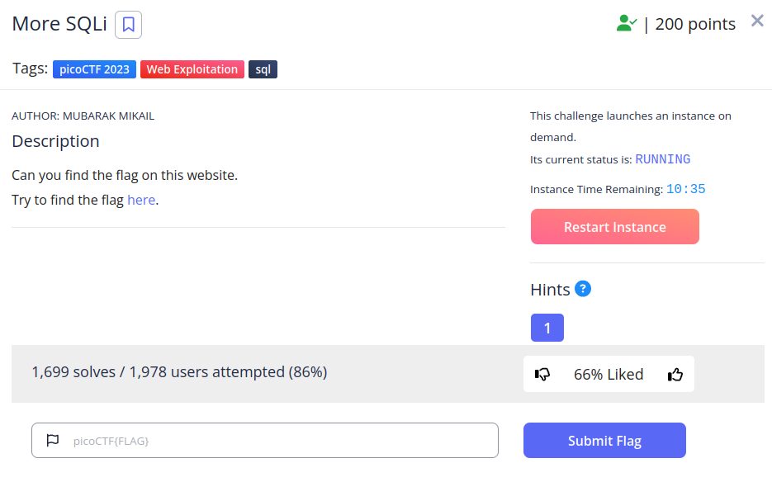Give the challenge a thumbs up
This screenshot has height=482, width=772.
675,374
